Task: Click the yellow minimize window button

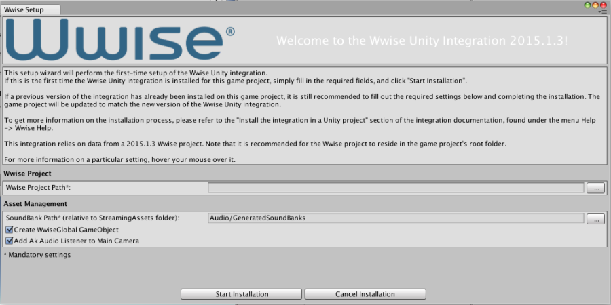Action: point(596,5)
